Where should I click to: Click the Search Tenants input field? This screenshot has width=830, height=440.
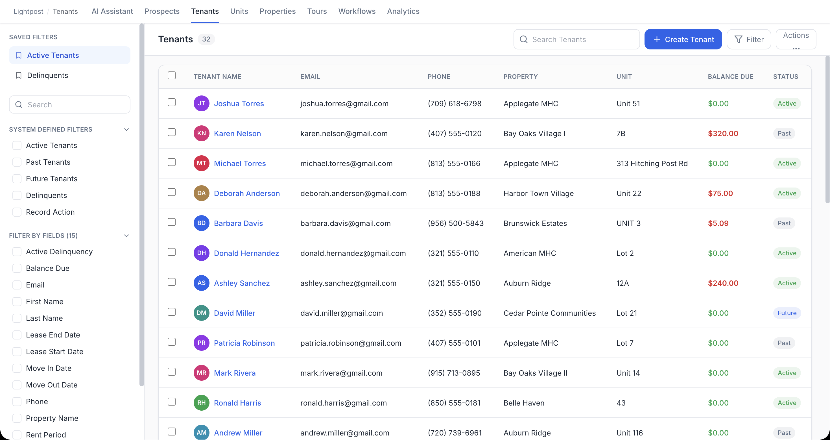point(576,39)
